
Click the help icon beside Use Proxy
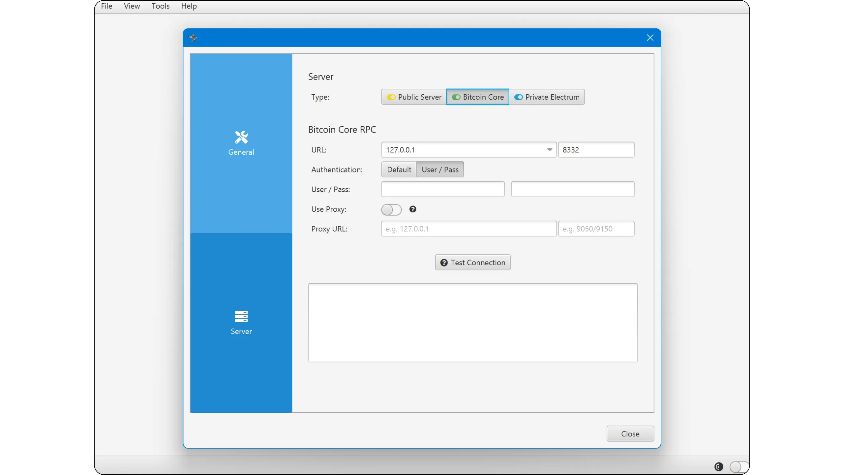413,209
